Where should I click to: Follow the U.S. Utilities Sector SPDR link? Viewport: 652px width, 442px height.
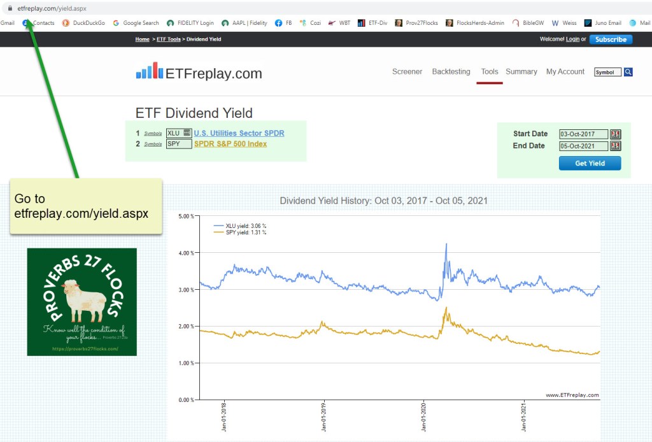click(239, 133)
